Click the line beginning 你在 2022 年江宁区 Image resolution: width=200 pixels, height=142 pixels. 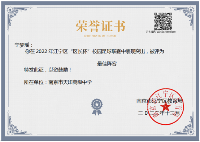point(94,51)
